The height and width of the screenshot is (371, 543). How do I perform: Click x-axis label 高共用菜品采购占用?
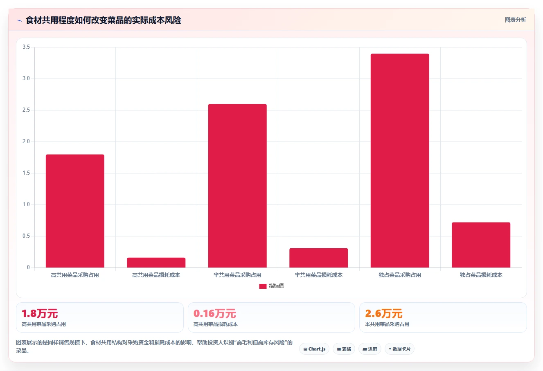tap(75, 275)
